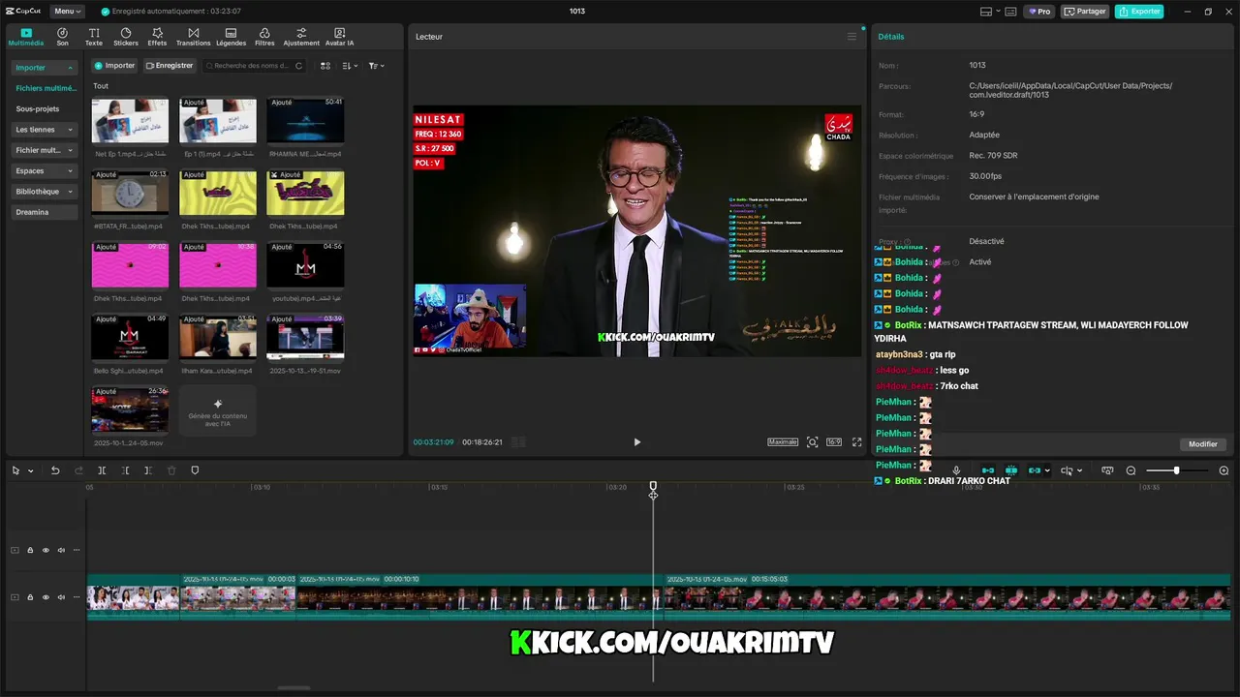Play the video in the player
Screen dimensions: 1240x697
tap(636, 442)
